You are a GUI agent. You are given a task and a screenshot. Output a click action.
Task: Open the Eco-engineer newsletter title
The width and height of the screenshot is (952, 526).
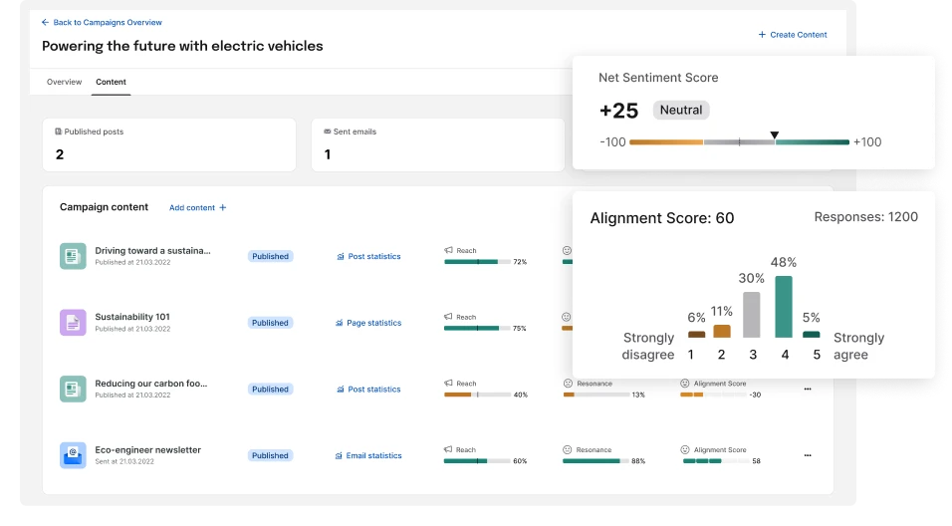[x=147, y=450]
